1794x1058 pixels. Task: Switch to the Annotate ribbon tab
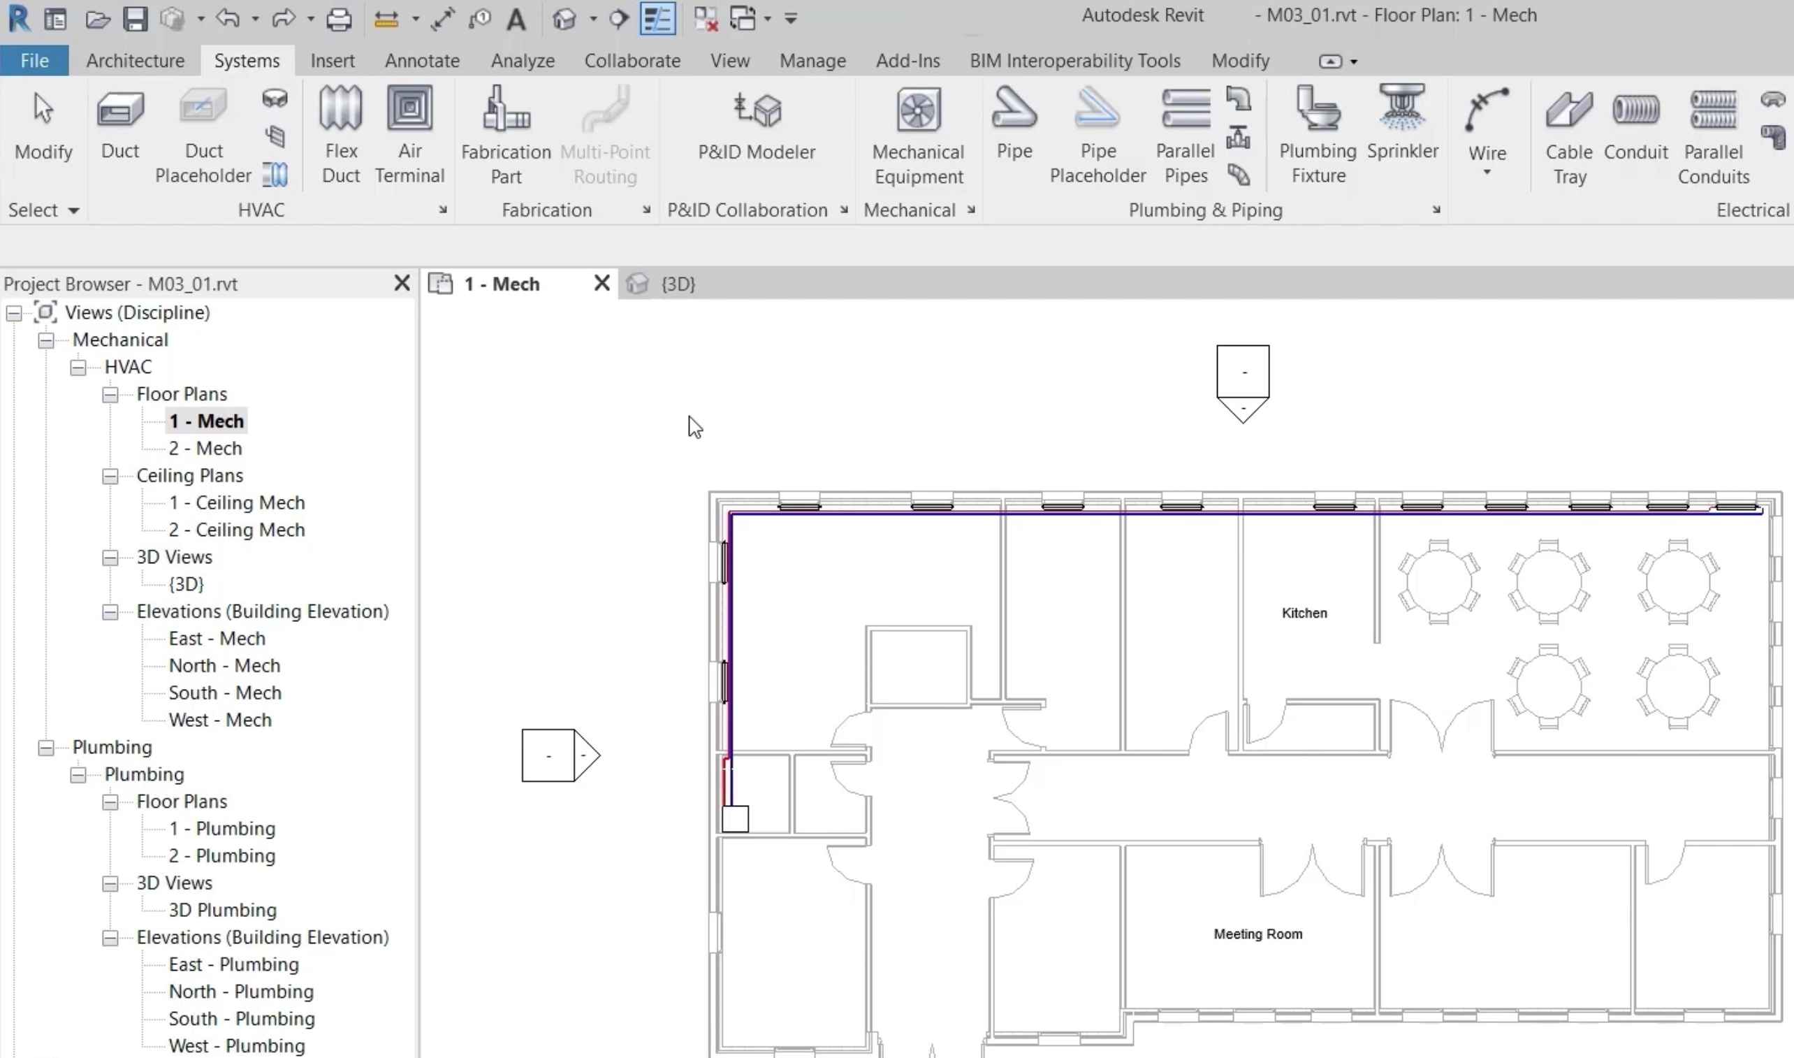pos(422,61)
